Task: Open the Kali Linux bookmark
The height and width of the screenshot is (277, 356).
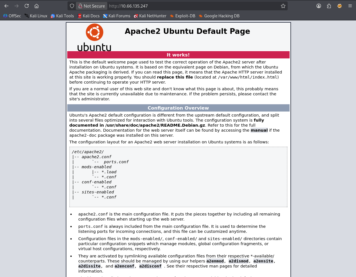Action: click(x=36, y=16)
